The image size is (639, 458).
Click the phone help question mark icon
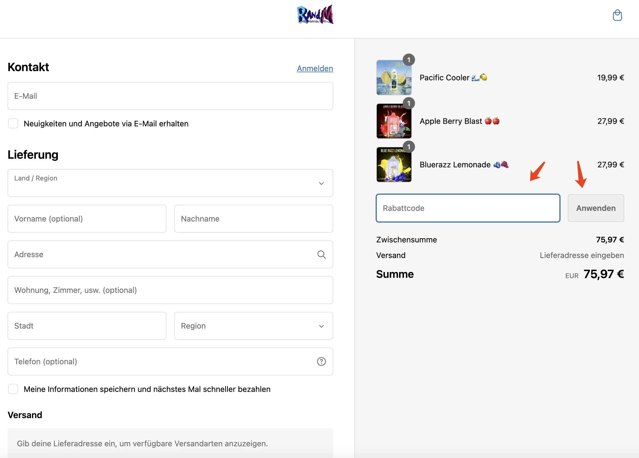[322, 361]
